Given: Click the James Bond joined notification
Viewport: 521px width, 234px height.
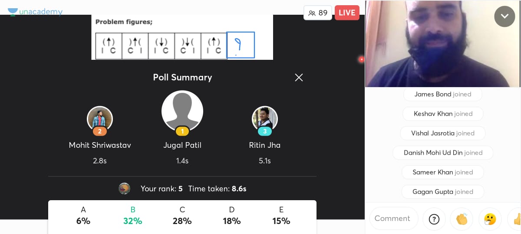Looking at the screenshot, I should pyautogui.click(x=443, y=94).
